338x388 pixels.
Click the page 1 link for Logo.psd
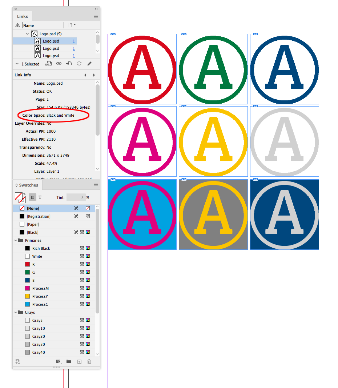(x=74, y=41)
